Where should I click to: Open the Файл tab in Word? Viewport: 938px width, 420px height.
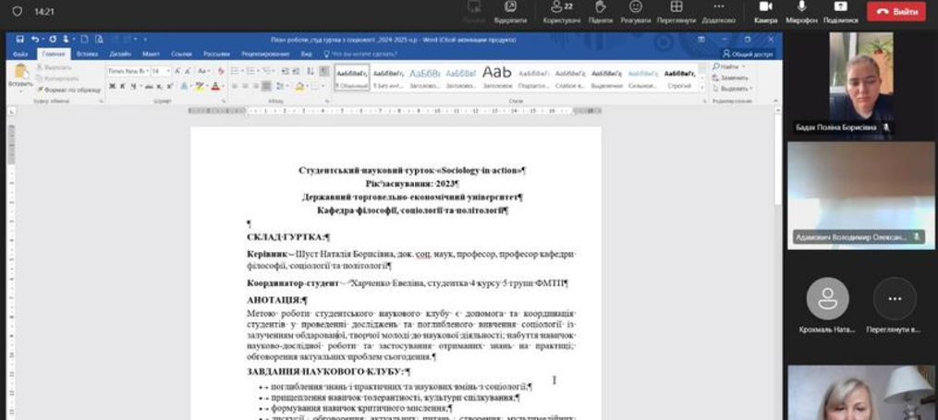click(x=20, y=54)
